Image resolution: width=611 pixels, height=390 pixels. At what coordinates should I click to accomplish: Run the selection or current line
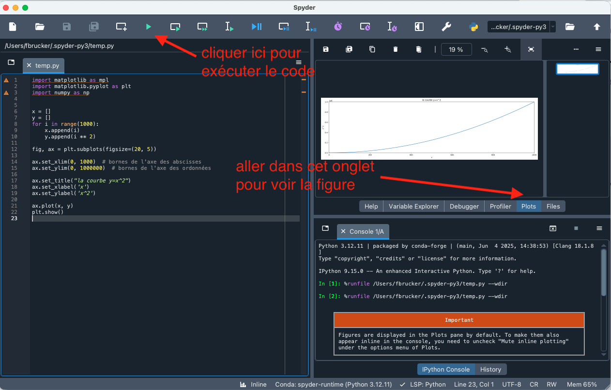click(229, 27)
